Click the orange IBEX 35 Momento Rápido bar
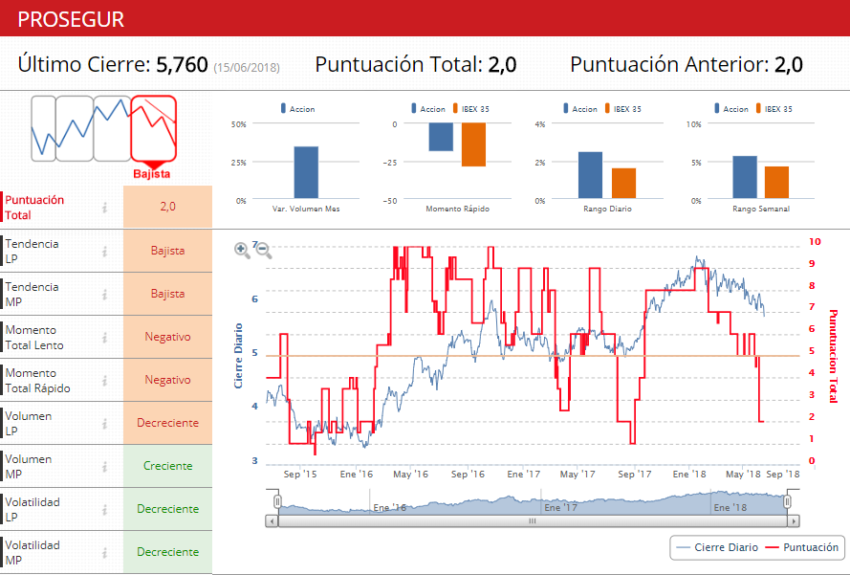This screenshot has width=850, height=575. (474, 144)
